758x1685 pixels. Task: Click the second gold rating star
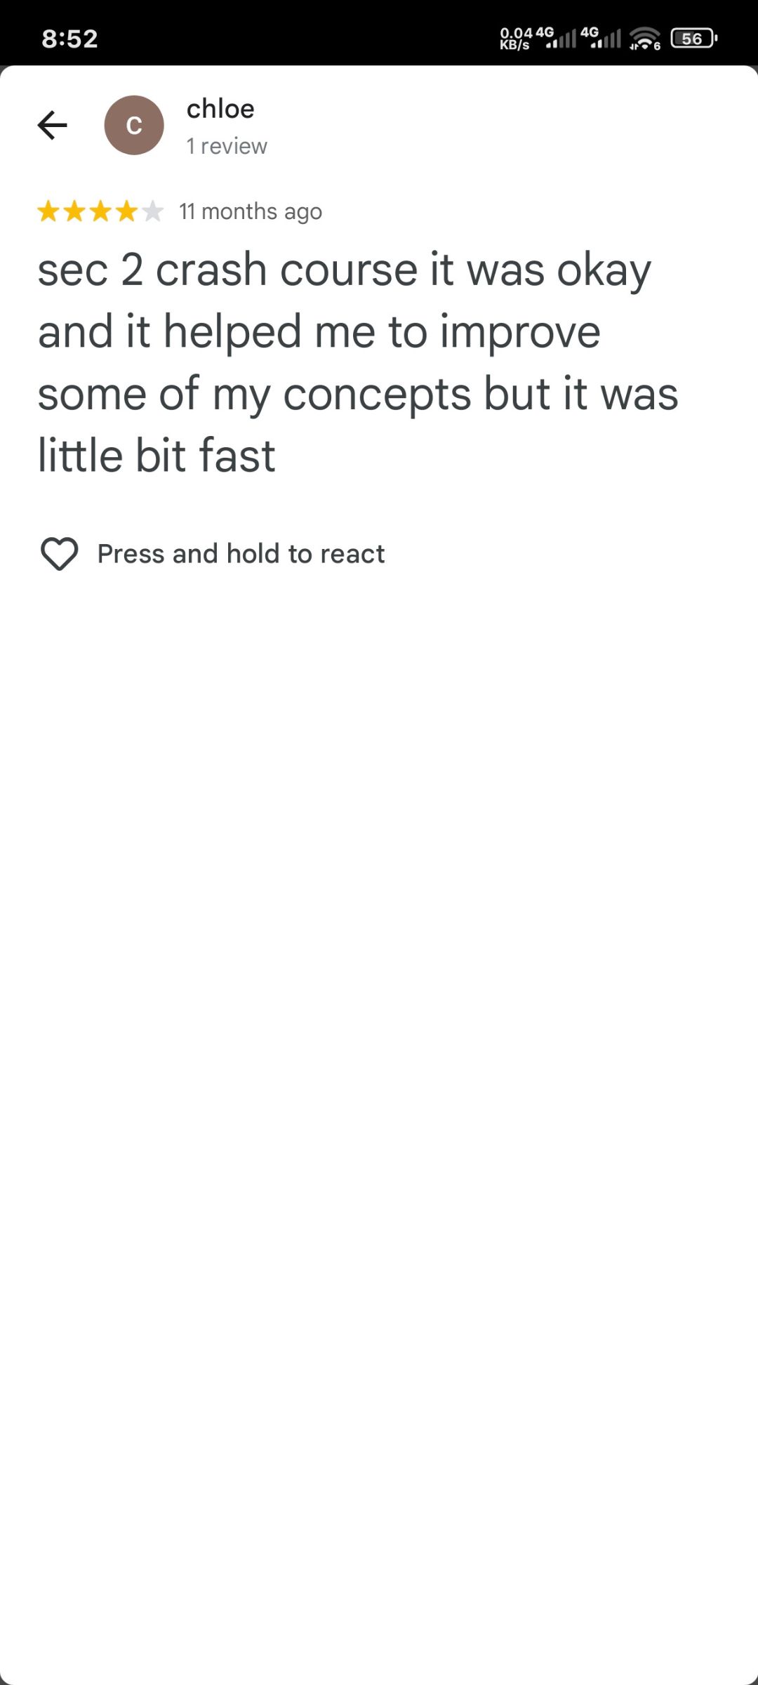[74, 211]
